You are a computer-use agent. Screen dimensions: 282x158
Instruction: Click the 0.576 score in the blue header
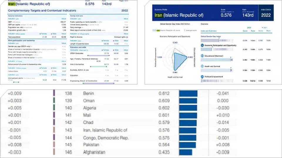(226, 15)
